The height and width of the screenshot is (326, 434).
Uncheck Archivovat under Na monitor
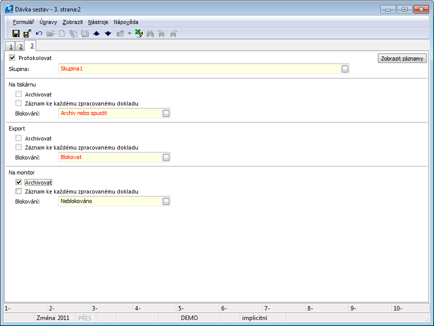[19, 182]
